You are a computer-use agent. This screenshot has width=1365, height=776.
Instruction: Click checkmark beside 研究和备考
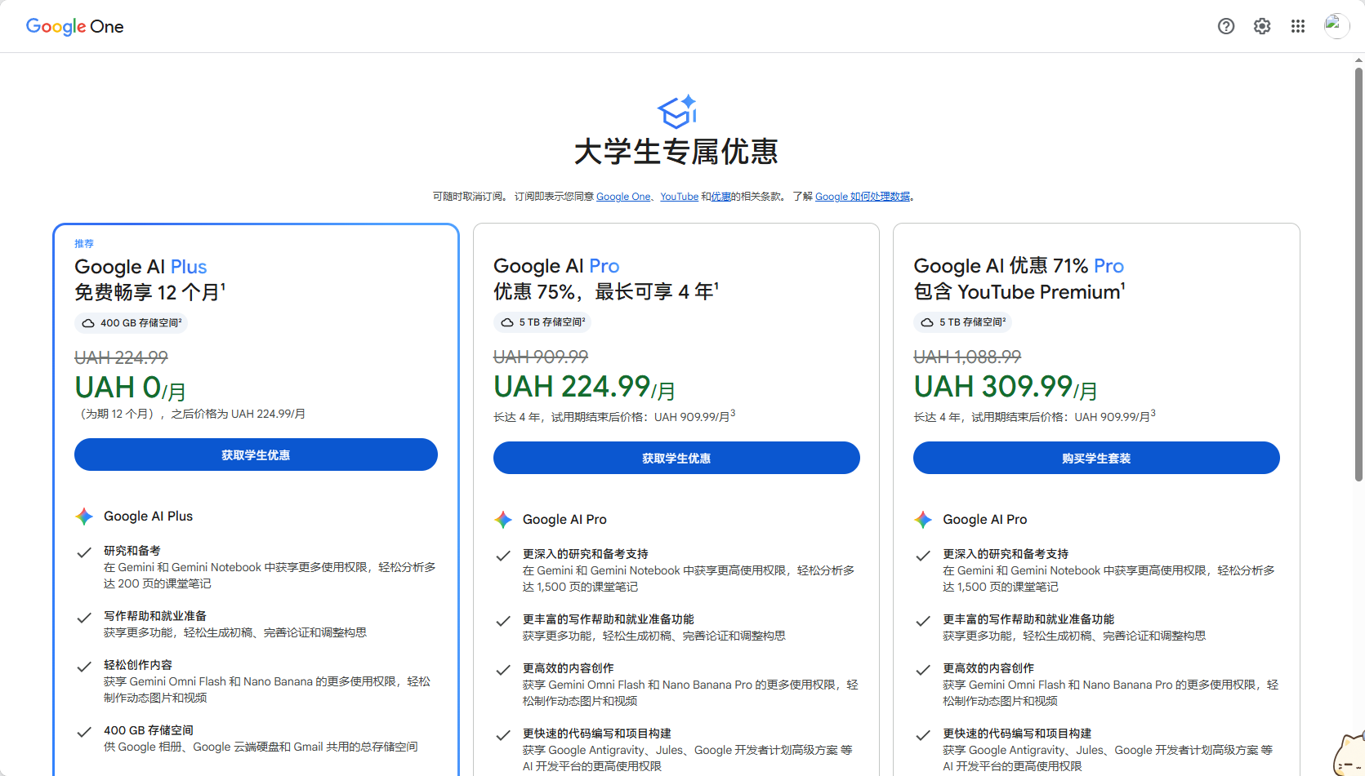click(x=83, y=552)
